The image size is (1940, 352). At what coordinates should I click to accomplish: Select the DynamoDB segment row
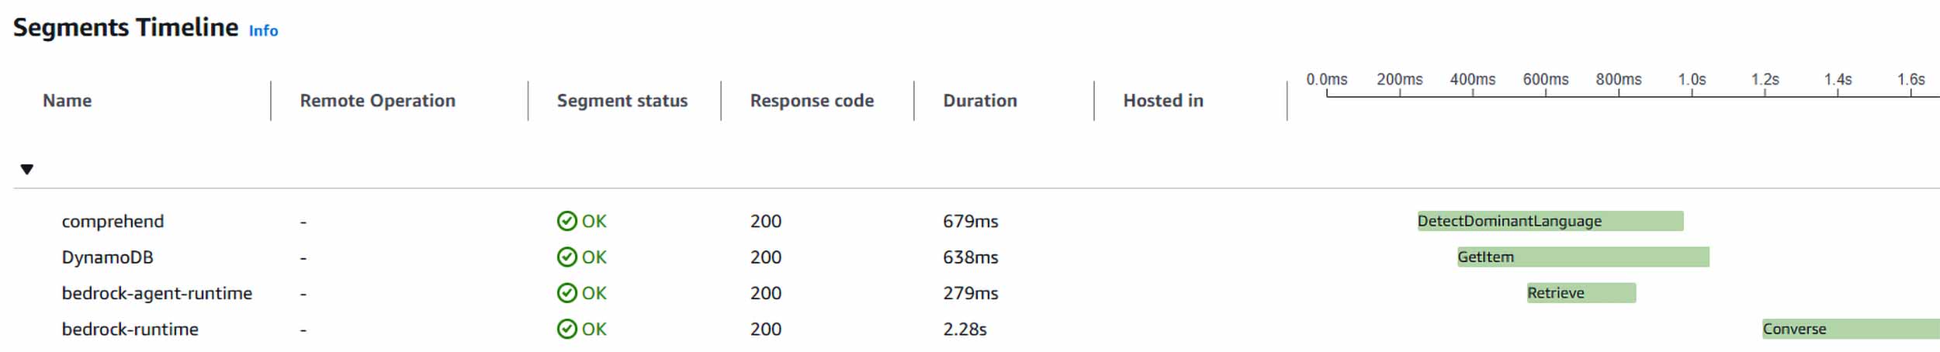976,257
